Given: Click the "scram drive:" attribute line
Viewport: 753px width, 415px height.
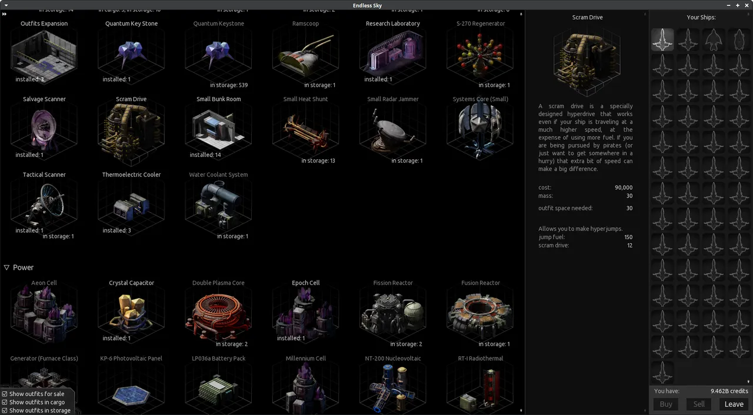Looking at the screenshot, I should pos(585,245).
